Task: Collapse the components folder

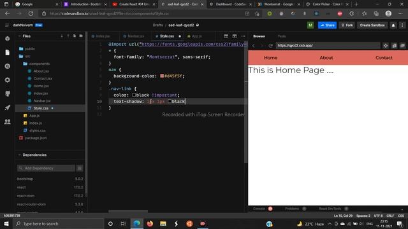Action: [36, 64]
